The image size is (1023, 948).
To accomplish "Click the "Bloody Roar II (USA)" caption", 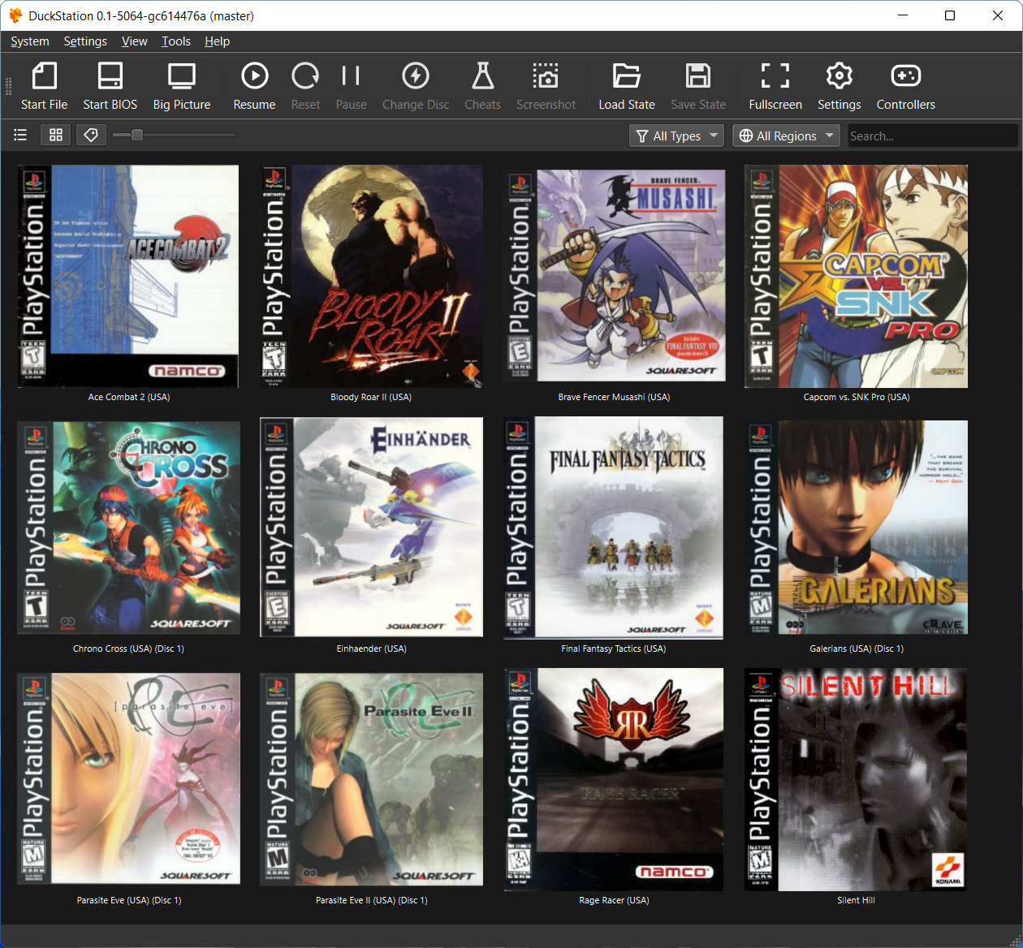I will click(x=371, y=397).
